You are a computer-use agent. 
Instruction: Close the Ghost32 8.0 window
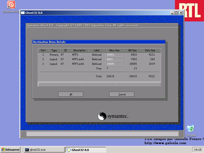pyautogui.click(x=181, y=12)
